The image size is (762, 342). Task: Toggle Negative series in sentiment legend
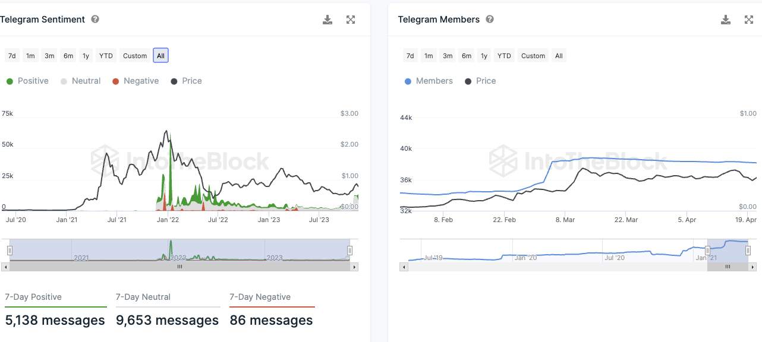pos(136,81)
